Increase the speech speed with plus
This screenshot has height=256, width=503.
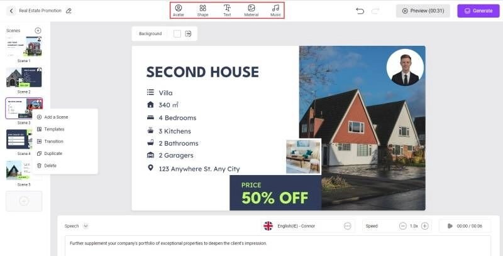pos(424,226)
